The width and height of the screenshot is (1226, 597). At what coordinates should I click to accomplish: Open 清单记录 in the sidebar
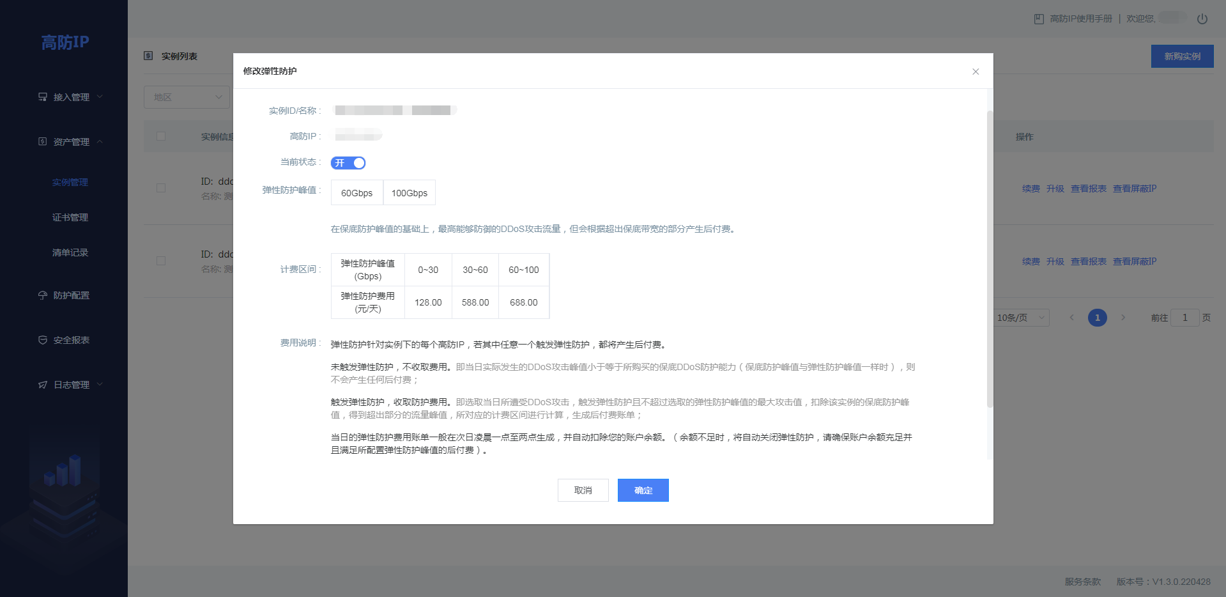coord(70,252)
